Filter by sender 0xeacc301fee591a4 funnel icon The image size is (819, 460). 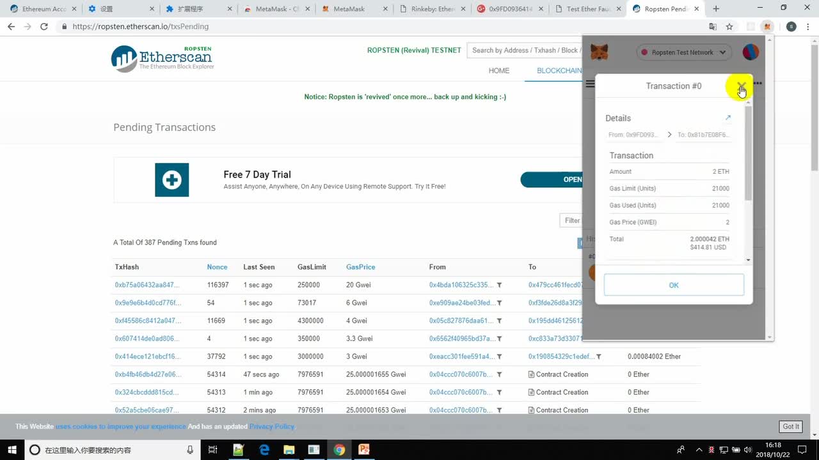click(x=499, y=356)
